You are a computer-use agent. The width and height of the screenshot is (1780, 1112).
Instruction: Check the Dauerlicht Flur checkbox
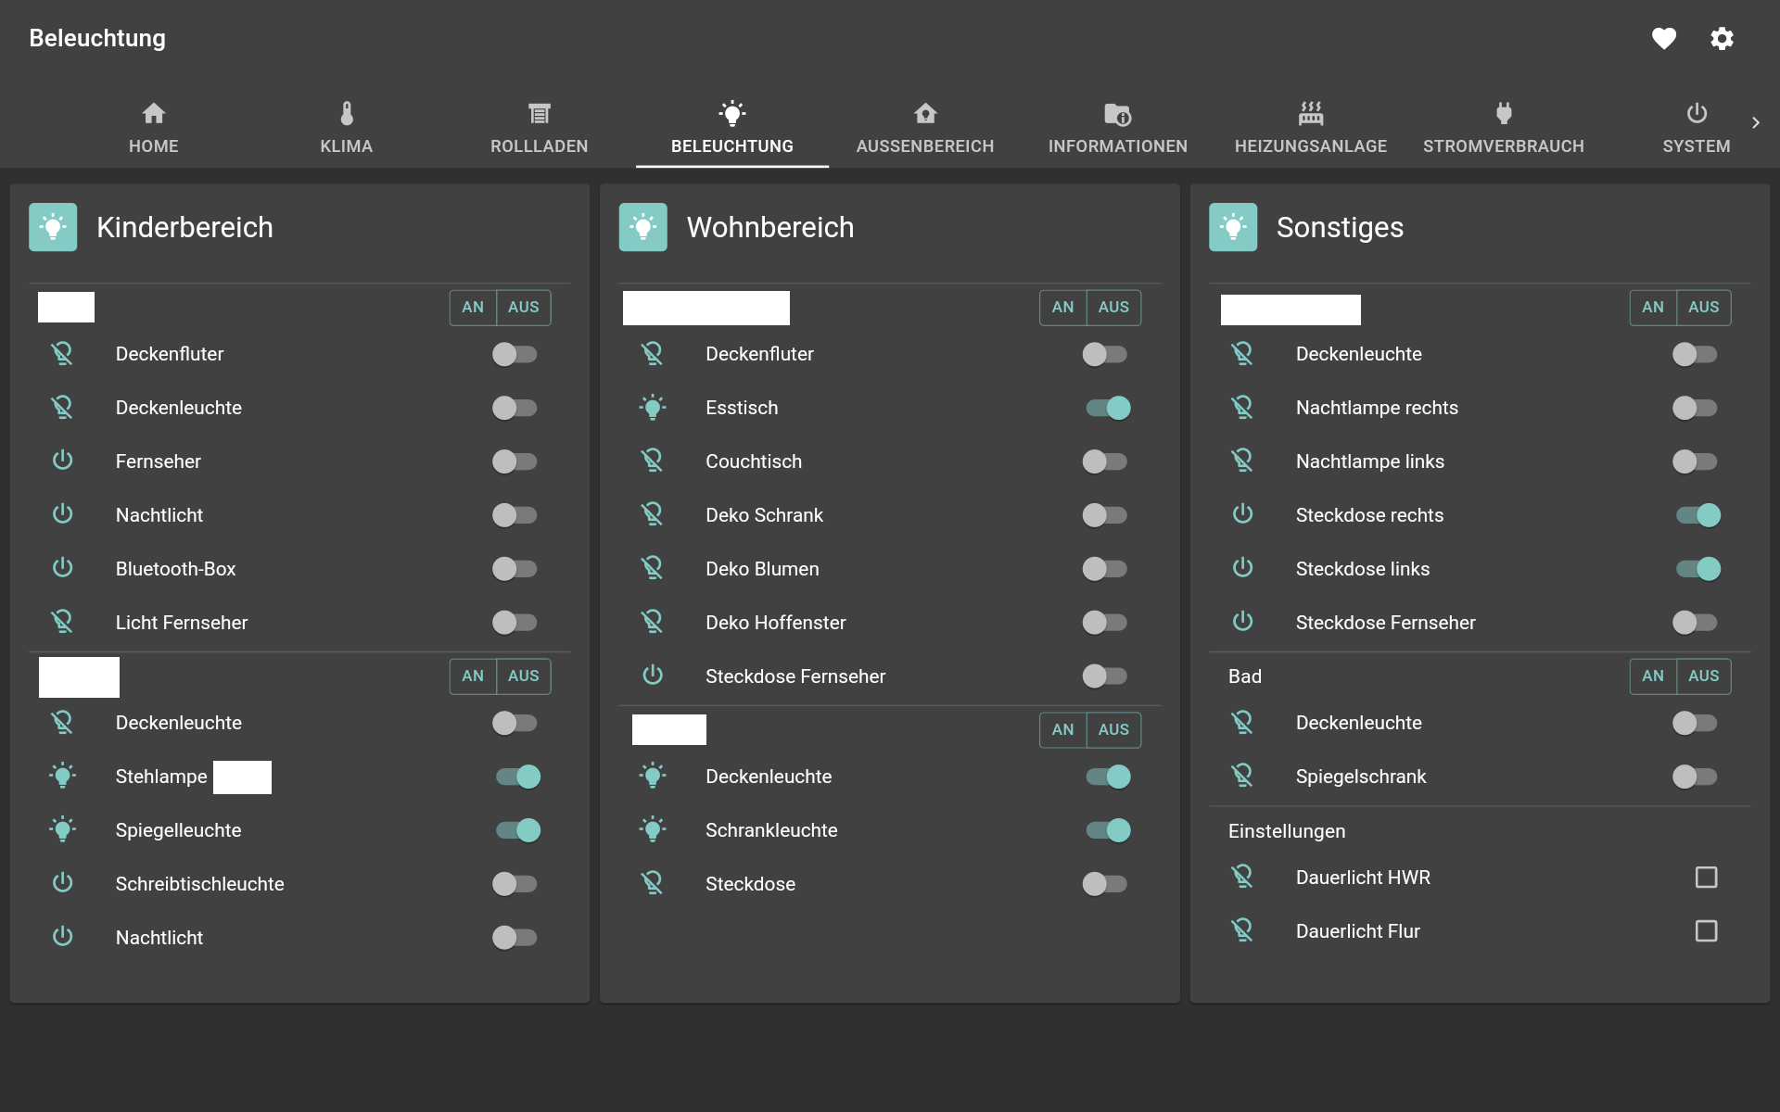click(1706, 931)
